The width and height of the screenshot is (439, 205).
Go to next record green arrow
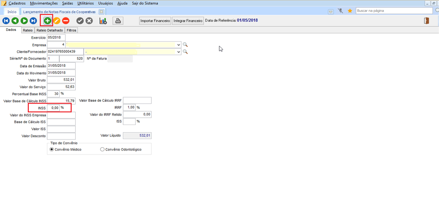[24, 20]
